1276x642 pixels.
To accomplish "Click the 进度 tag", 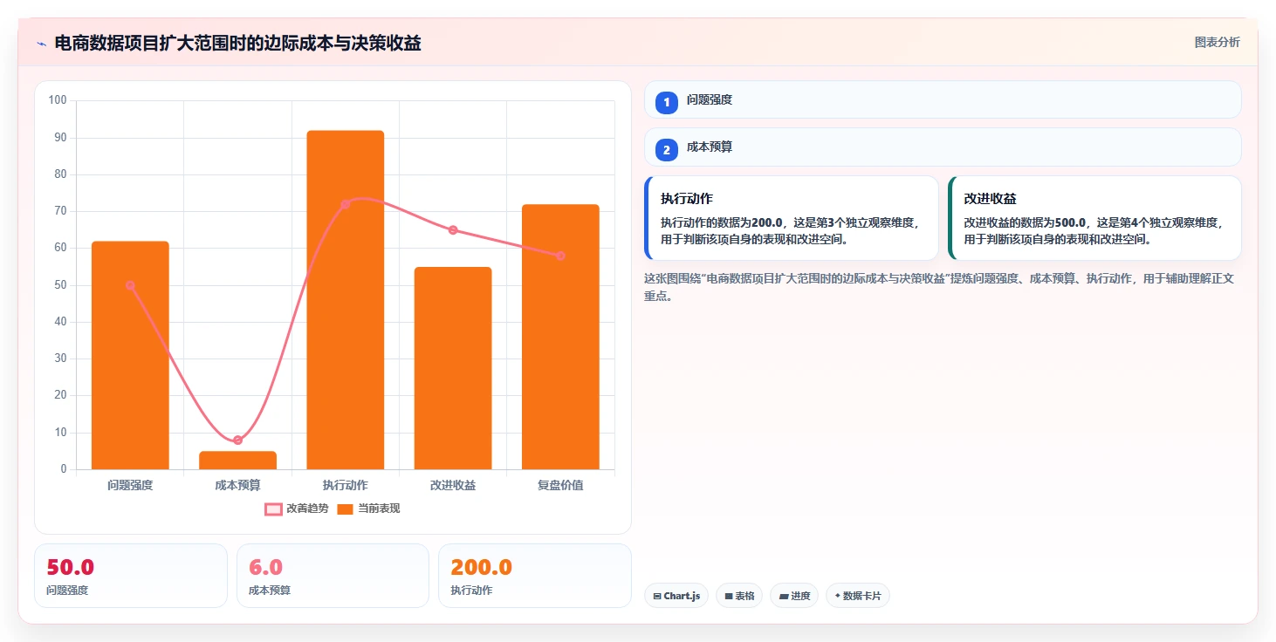I will 794,596.
